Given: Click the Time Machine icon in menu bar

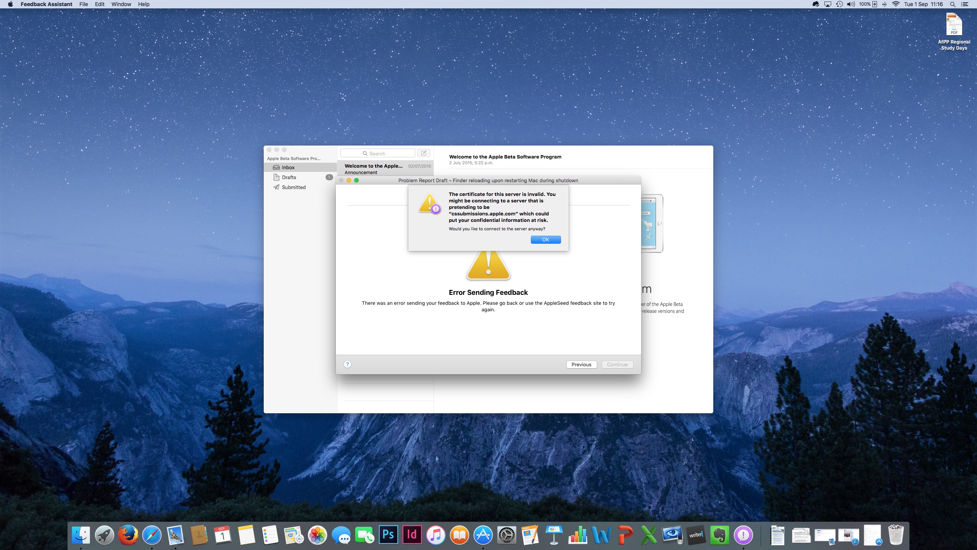Looking at the screenshot, I should [839, 4].
